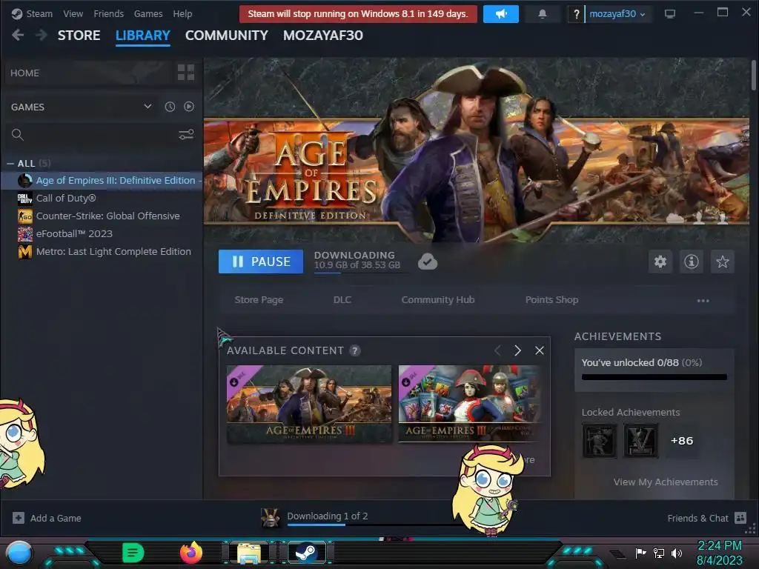
Task: Click the downloading game icon in bottom bar
Action: click(x=270, y=518)
